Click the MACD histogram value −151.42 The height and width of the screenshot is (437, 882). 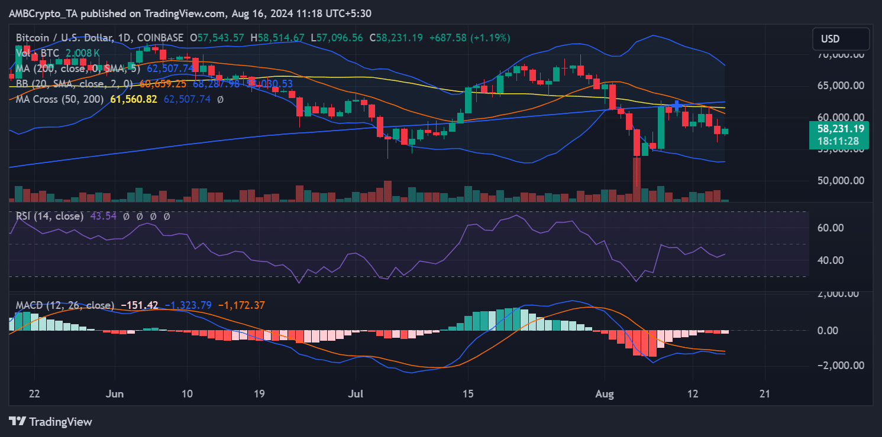140,305
